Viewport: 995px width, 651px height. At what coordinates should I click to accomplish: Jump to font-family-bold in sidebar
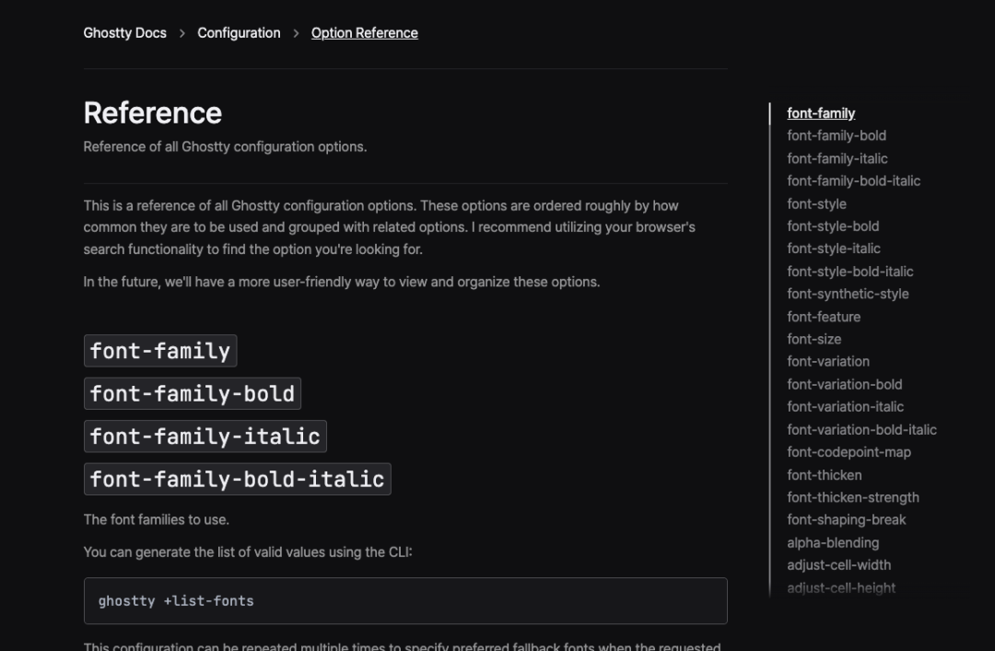(837, 135)
